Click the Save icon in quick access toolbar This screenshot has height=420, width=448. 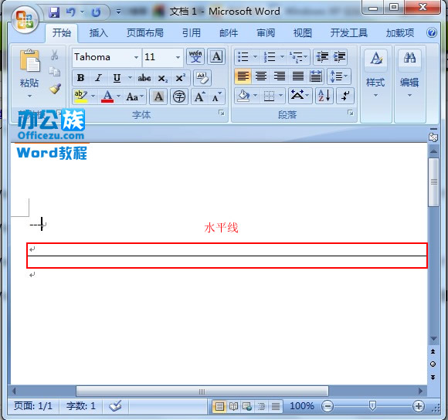click(x=54, y=12)
